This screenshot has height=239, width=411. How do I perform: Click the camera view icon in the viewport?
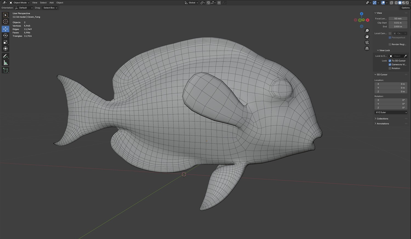point(367,43)
